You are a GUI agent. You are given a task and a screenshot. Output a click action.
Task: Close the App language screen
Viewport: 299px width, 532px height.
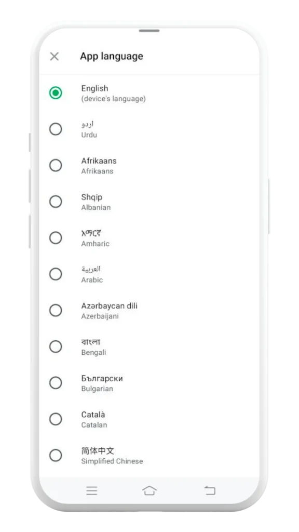click(55, 56)
